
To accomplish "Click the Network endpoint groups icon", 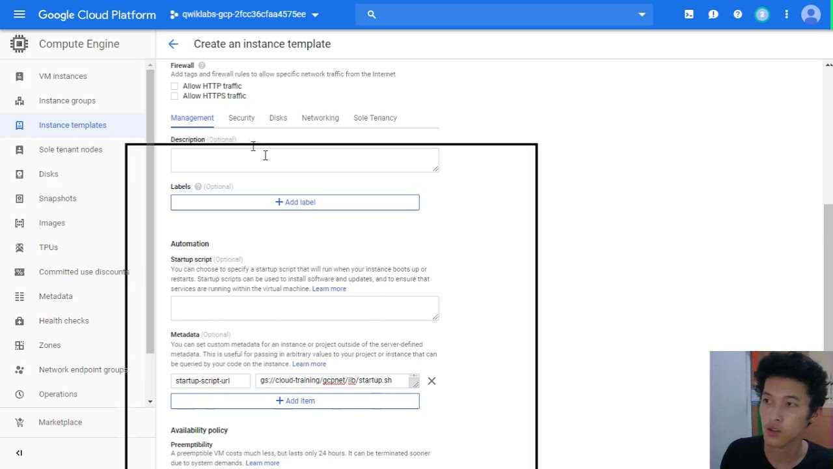I will 20,369.
